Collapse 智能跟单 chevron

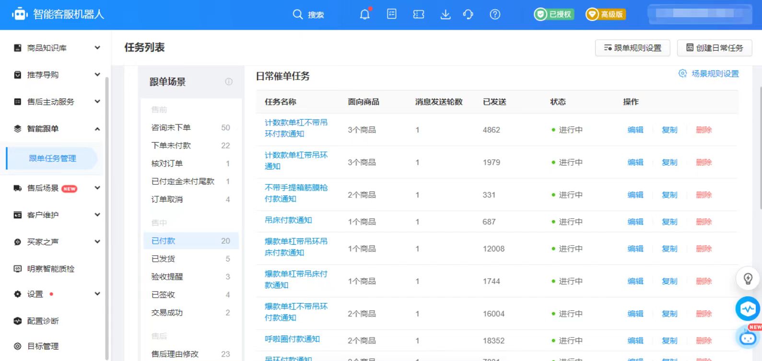pos(97,129)
